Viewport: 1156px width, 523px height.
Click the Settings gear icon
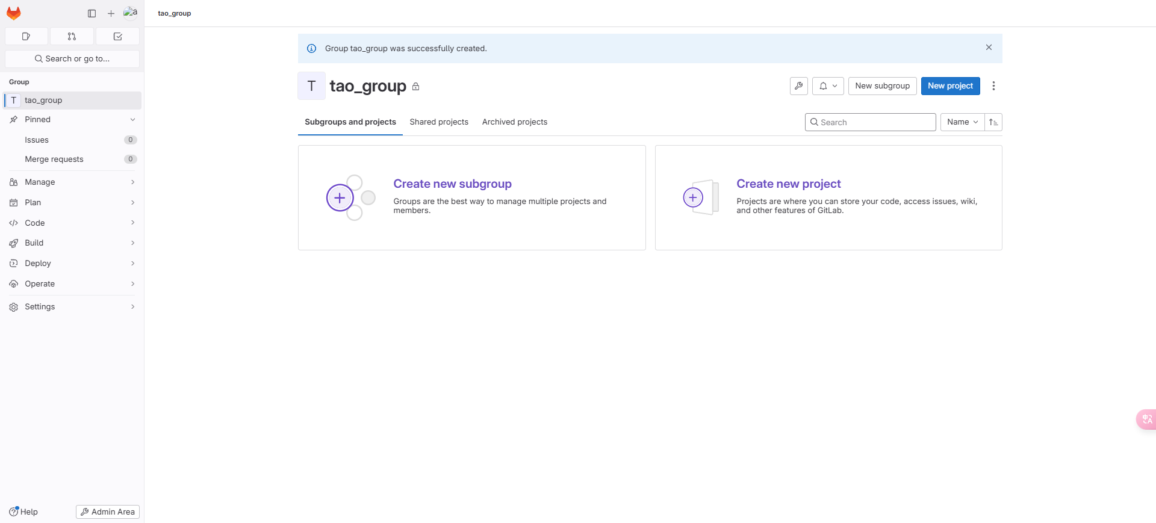(x=13, y=307)
